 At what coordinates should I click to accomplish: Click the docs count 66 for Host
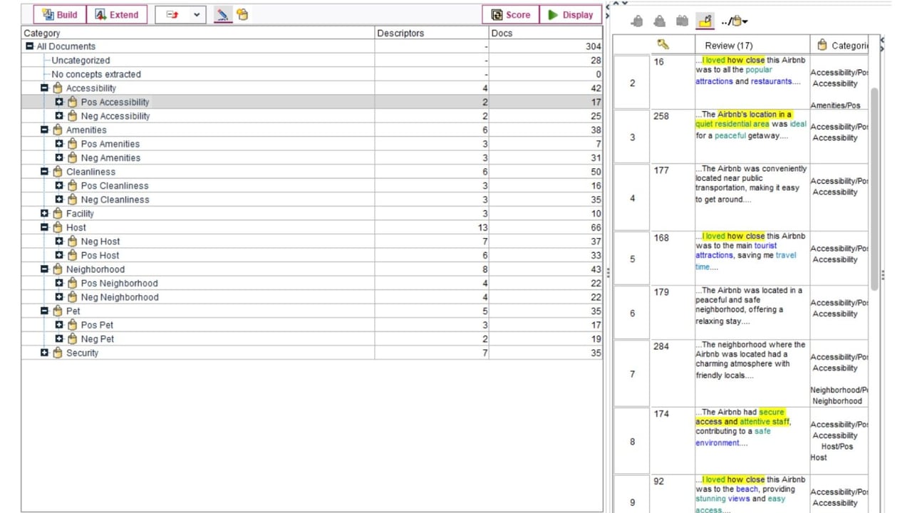596,227
